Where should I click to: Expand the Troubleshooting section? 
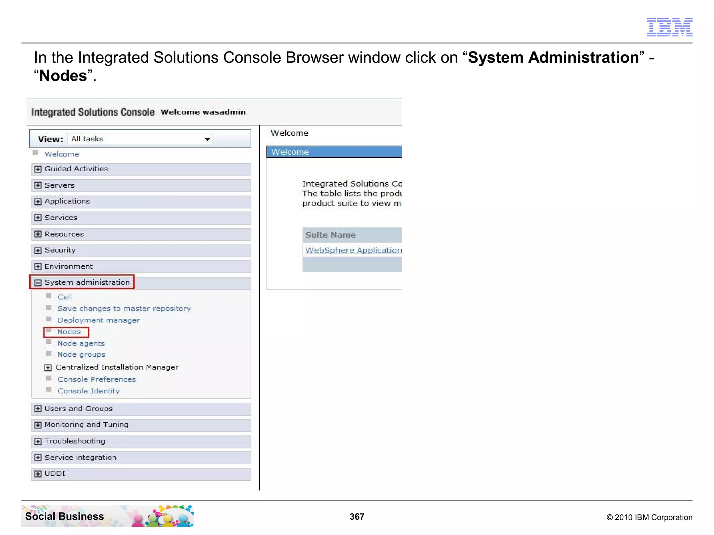pyautogui.click(x=38, y=441)
